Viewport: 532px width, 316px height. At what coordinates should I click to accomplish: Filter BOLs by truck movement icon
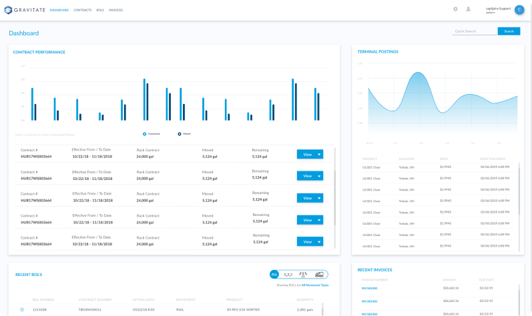pyautogui.click(x=319, y=274)
